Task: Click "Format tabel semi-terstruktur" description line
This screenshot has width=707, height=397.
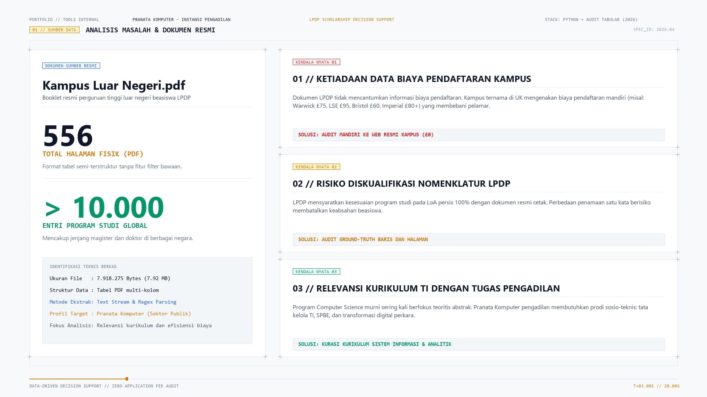Action: pos(112,167)
